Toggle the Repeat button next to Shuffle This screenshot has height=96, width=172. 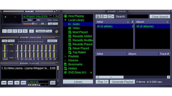pos(49,31)
